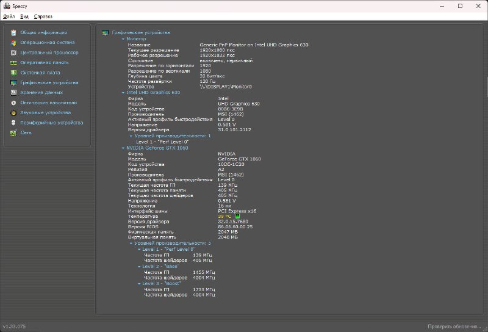Click the 1920x1080 пкс current resolution value

pyautogui.click(x=217, y=50)
